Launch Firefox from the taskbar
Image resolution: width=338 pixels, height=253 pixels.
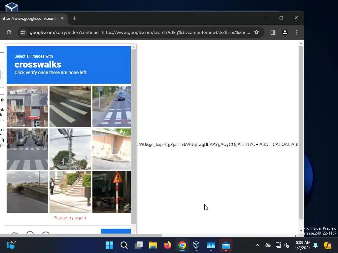[x=167, y=245]
